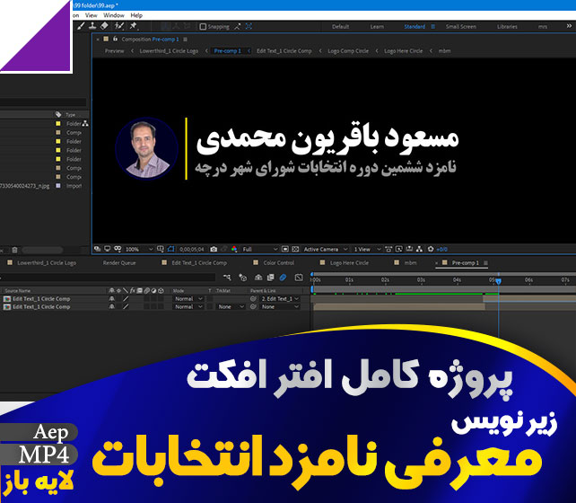Screen dimensions: 576x503
Task: Click the current time 0;00;05;04 in viewer
Action: pos(191,250)
